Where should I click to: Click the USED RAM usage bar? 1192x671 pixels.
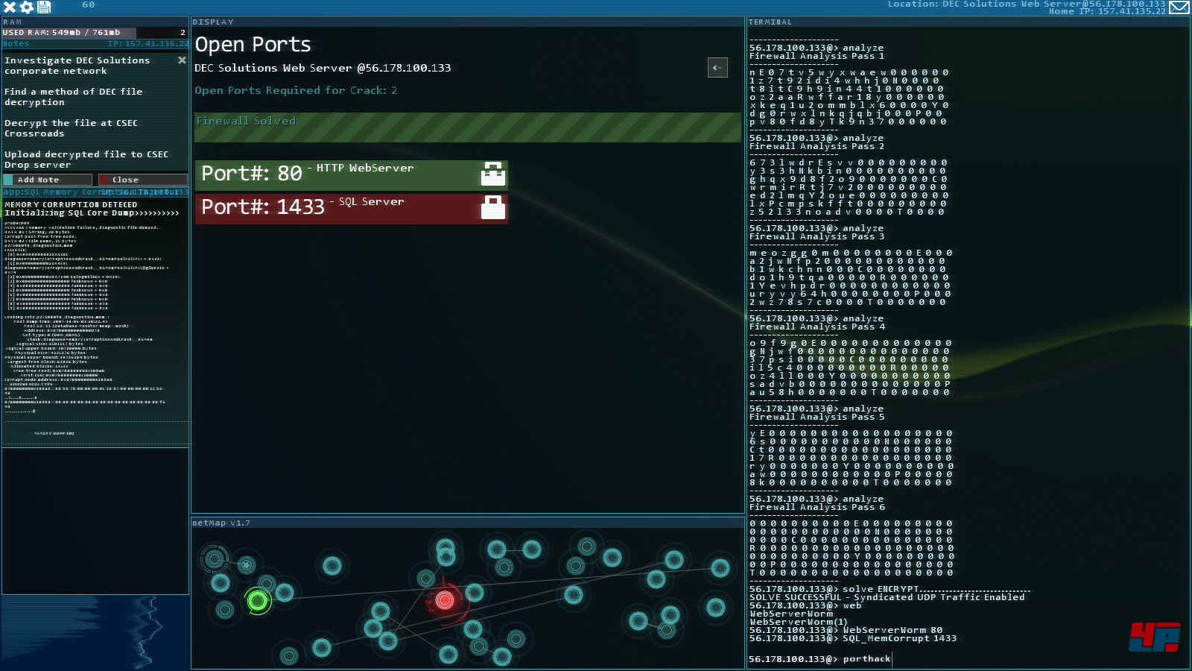[x=70, y=33]
